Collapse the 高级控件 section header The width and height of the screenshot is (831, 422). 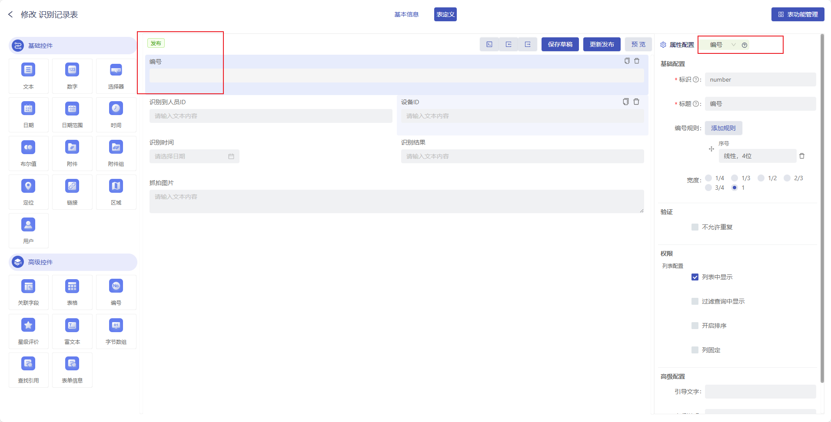tap(73, 262)
